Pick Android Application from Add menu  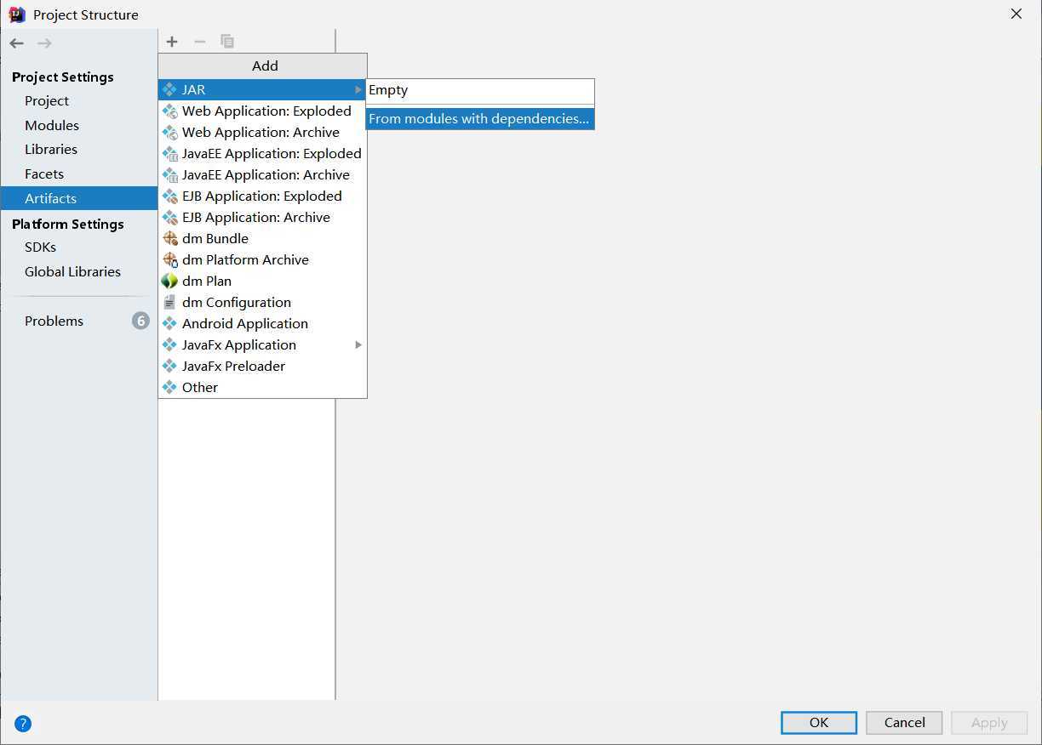click(x=244, y=323)
